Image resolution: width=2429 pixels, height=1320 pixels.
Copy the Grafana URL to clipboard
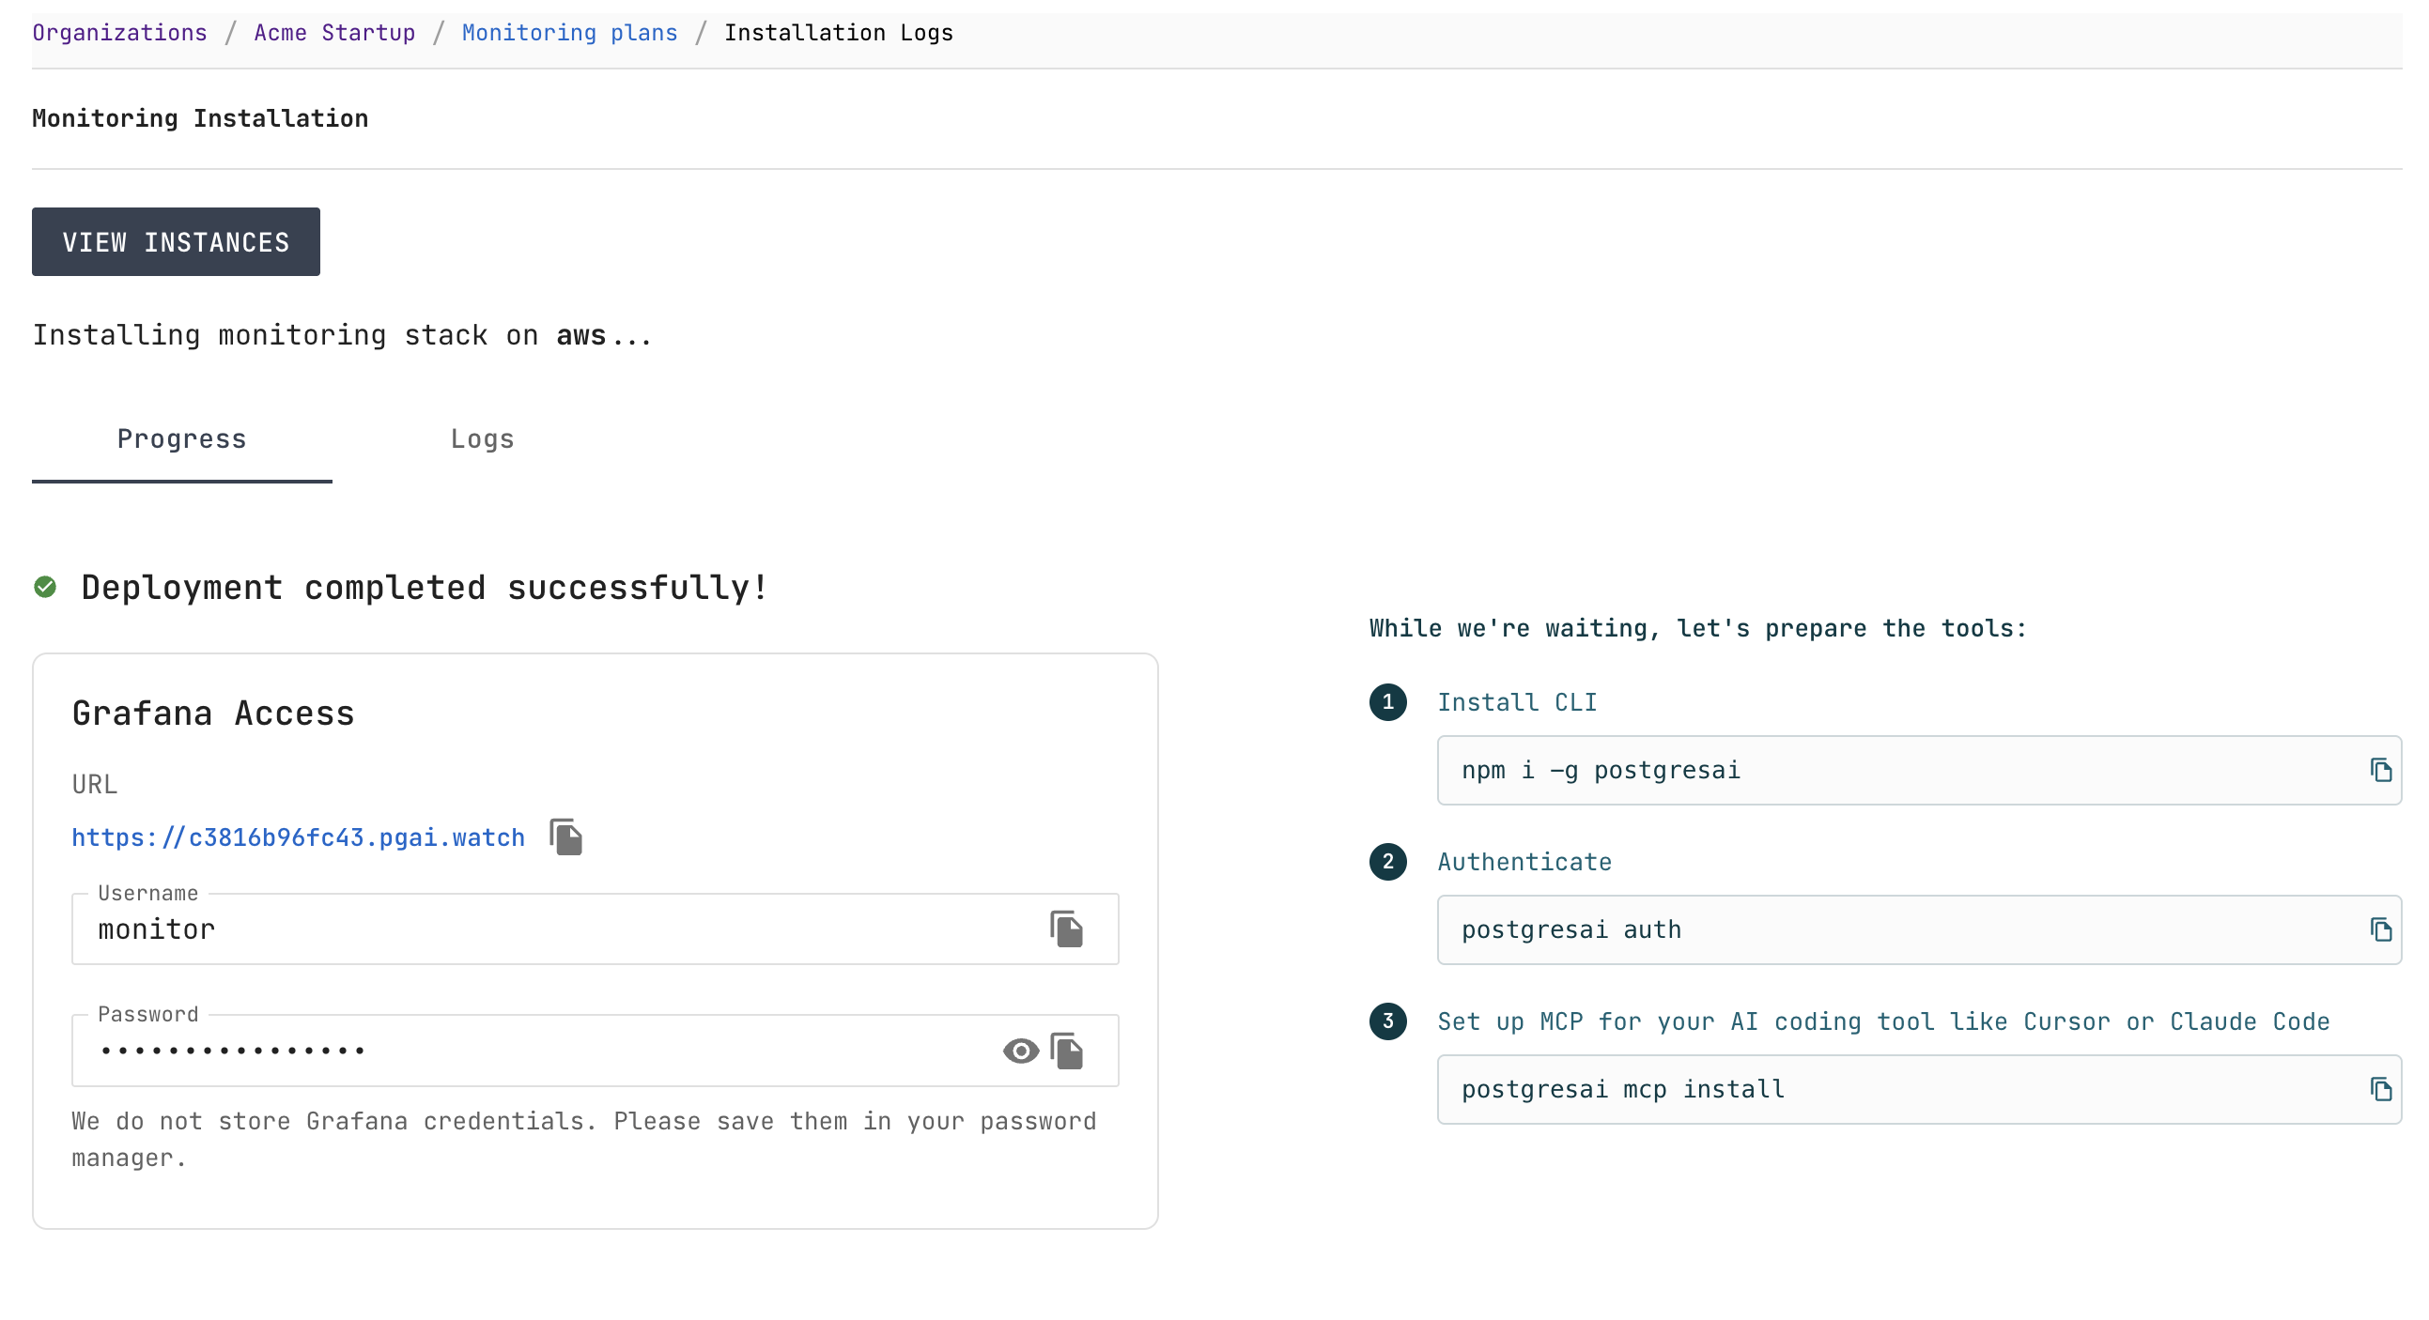[x=565, y=837]
